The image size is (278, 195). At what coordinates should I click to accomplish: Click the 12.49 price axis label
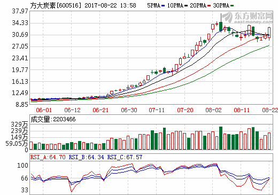pos(20,93)
